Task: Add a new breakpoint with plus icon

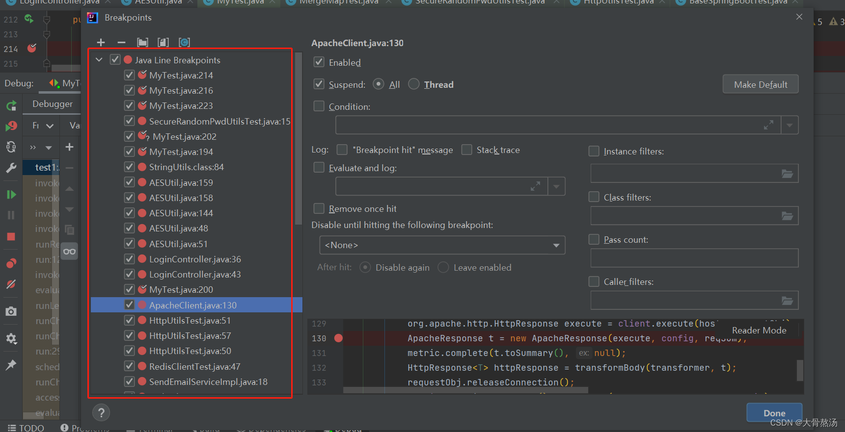Action: click(x=101, y=43)
